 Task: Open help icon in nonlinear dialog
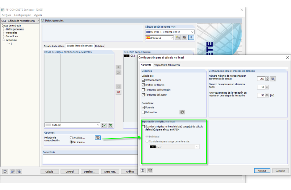tap(142, 170)
